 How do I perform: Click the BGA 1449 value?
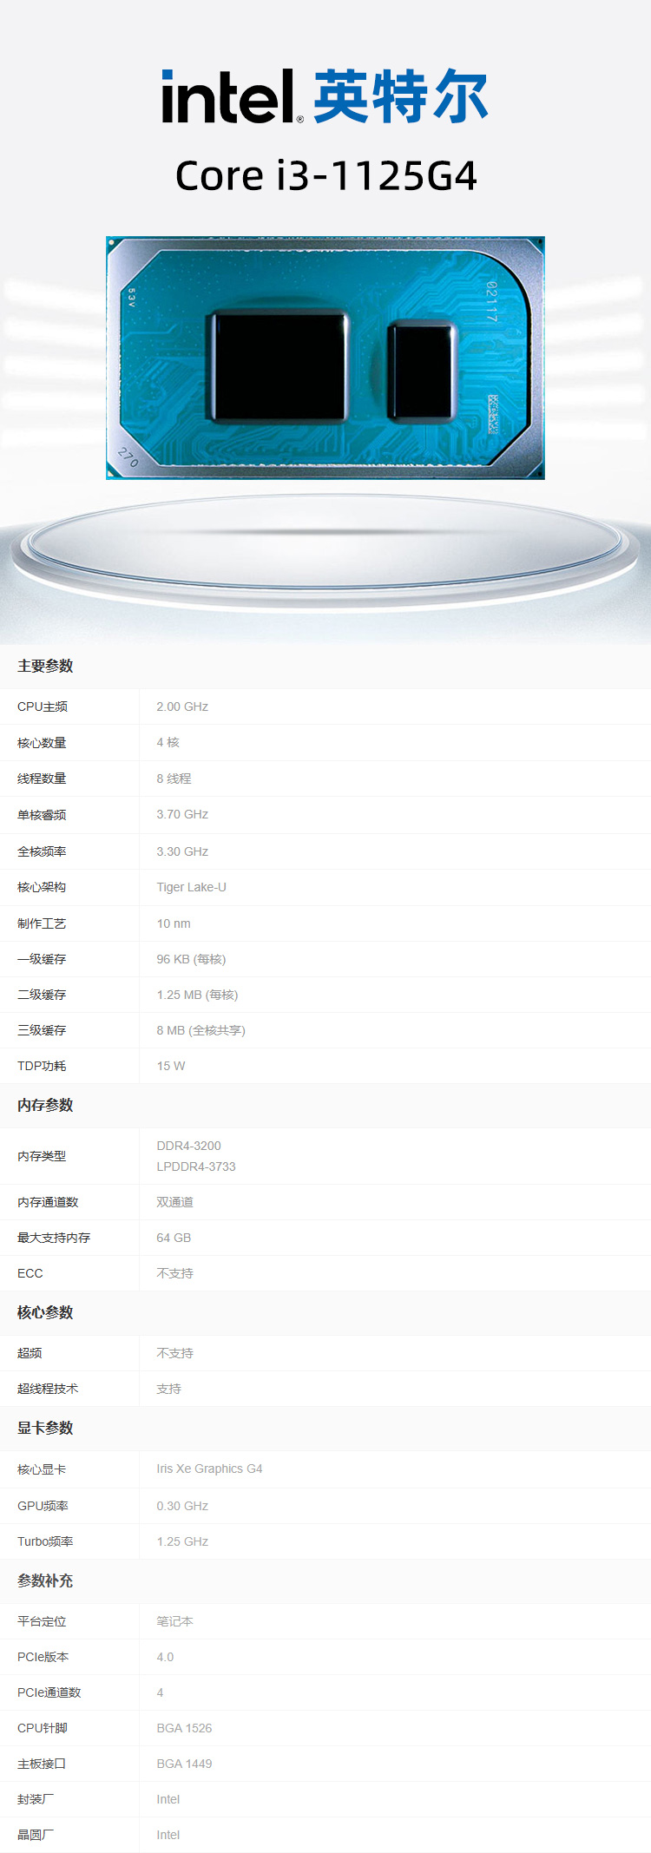pyautogui.click(x=184, y=1764)
